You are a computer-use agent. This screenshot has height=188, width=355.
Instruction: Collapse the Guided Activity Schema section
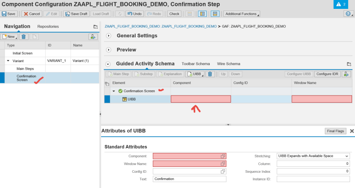pos(108,64)
